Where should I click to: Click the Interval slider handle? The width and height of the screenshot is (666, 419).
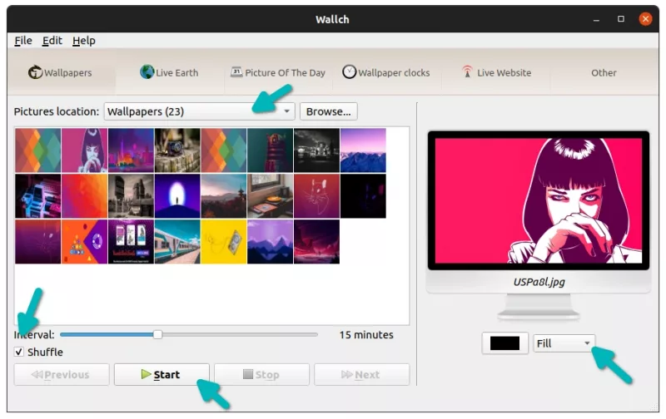[x=157, y=334]
